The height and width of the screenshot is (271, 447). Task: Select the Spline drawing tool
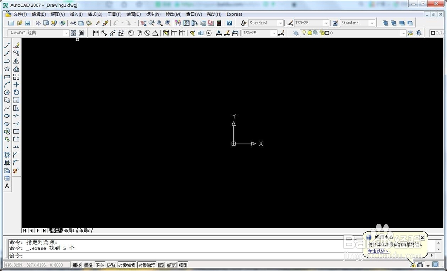tap(7, 108)
